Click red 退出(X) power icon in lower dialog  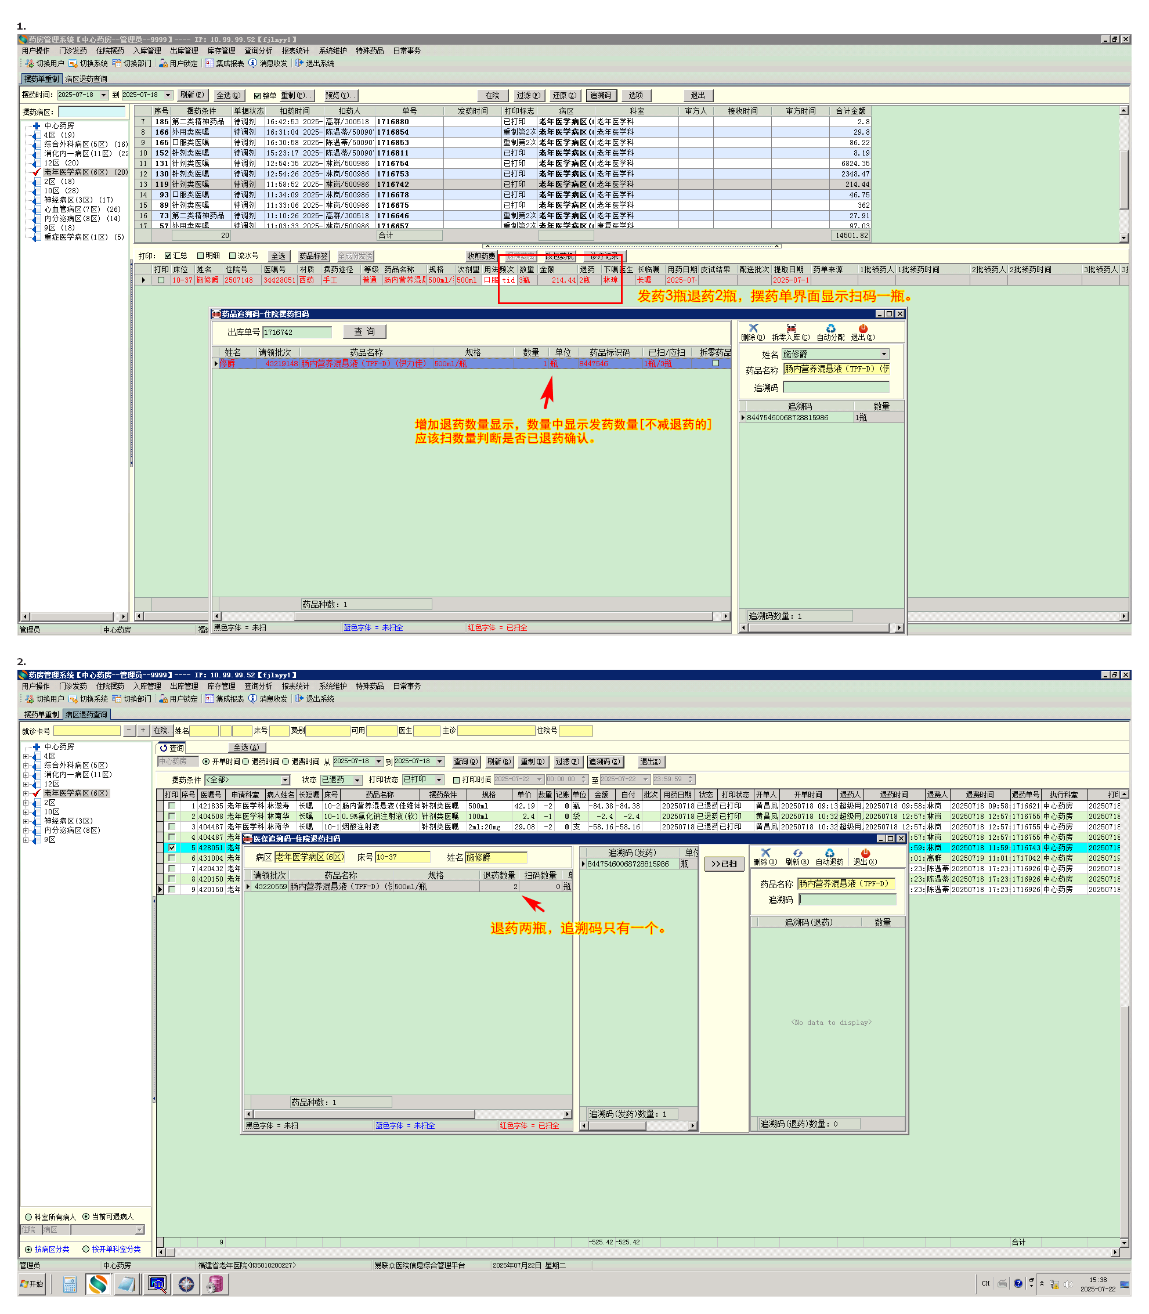pyautogui.click(x=865, y=854)
